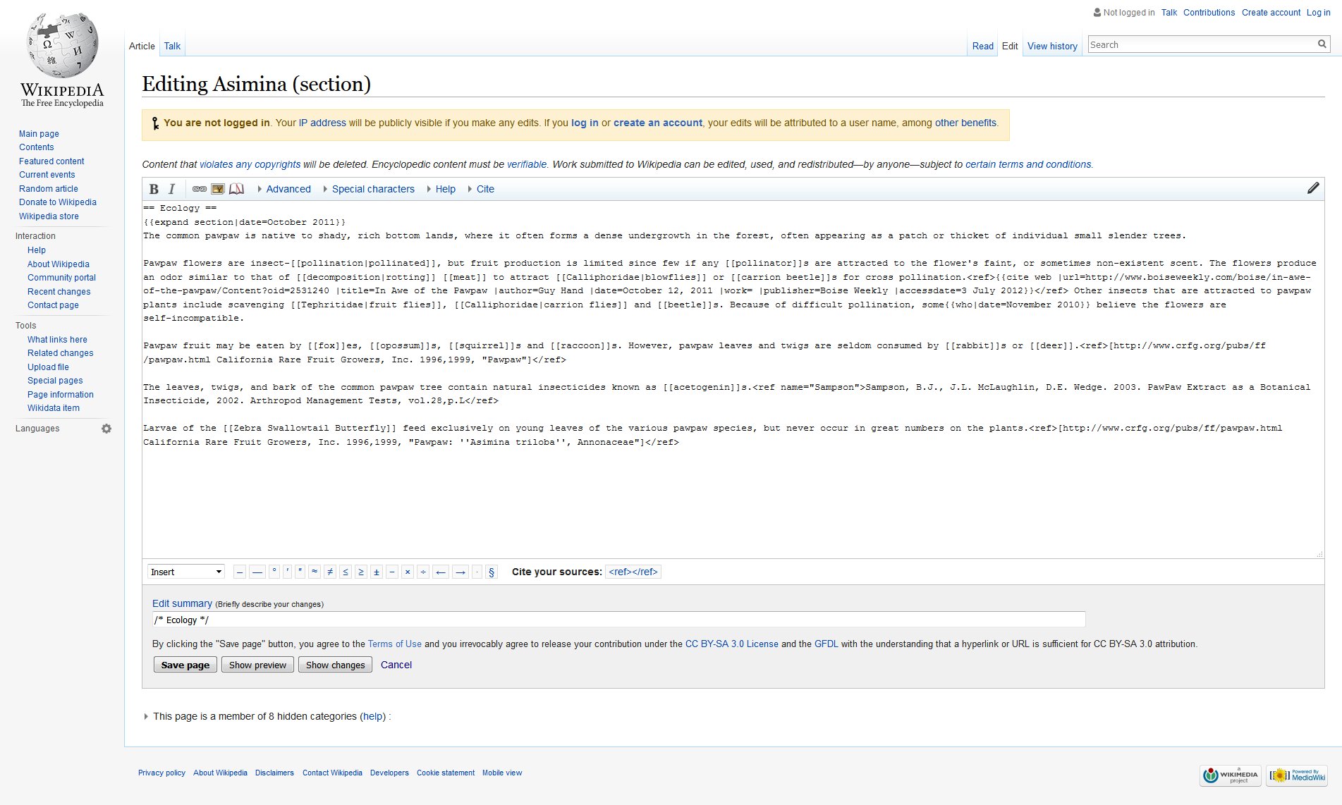Open the Terms of Use link
The width and height of the screenshot is (1342, 805).
tap(394, 644)
